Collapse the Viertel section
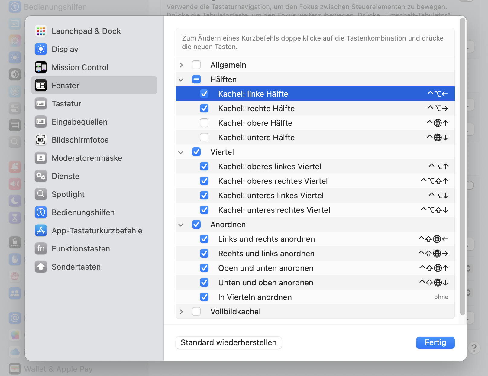Image resolution: width=488 pixels, height=376 pixels. click(x=181, y=152)
